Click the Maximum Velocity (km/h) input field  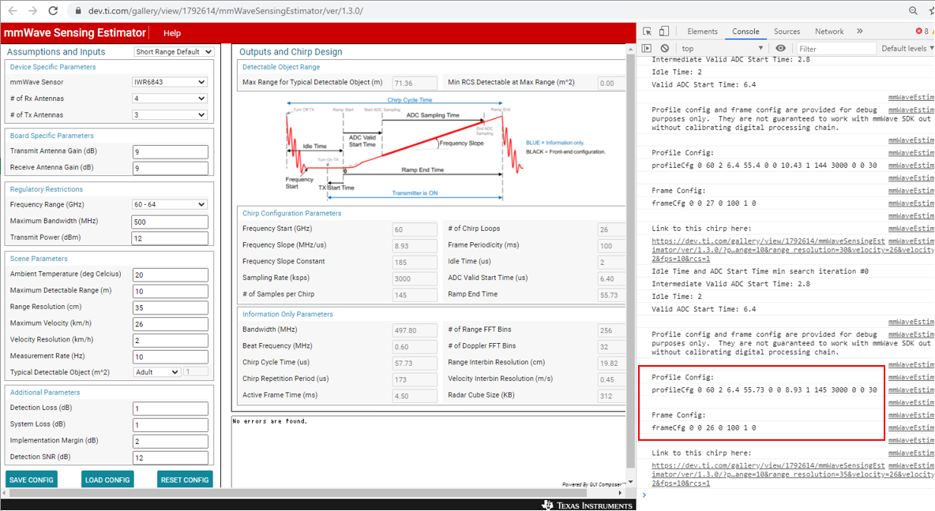(170, 324)
